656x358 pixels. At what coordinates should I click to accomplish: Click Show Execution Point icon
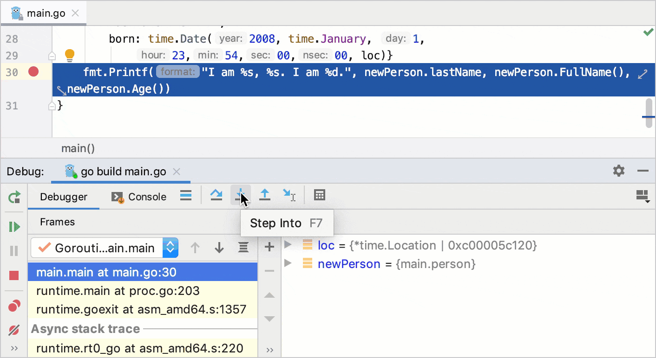coord(185,195)
